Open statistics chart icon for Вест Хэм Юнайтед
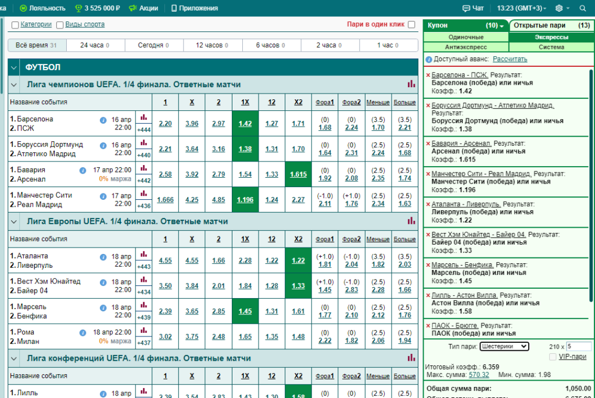Viewport: 595px width, 398px height. click(x=144, y=280)
